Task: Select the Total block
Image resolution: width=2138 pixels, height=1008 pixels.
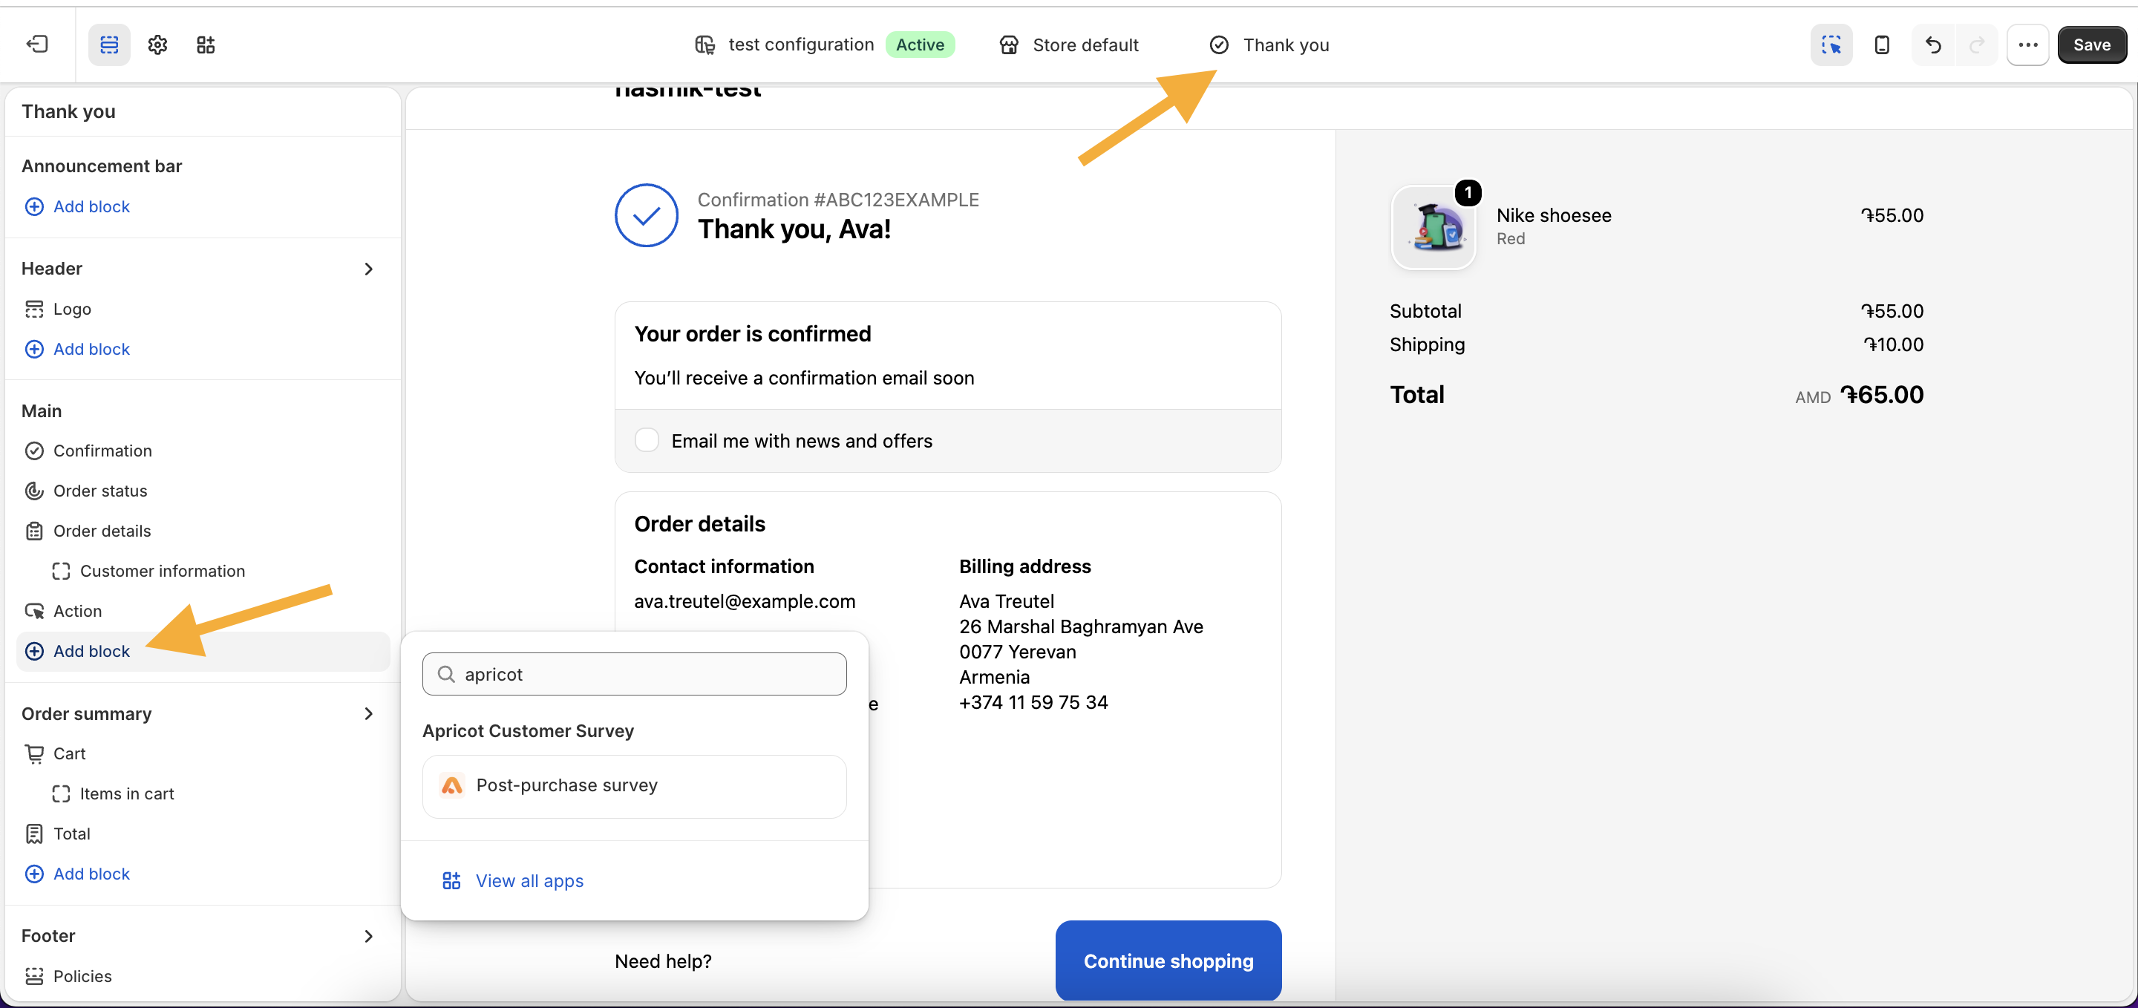Action: pos(57,834)
